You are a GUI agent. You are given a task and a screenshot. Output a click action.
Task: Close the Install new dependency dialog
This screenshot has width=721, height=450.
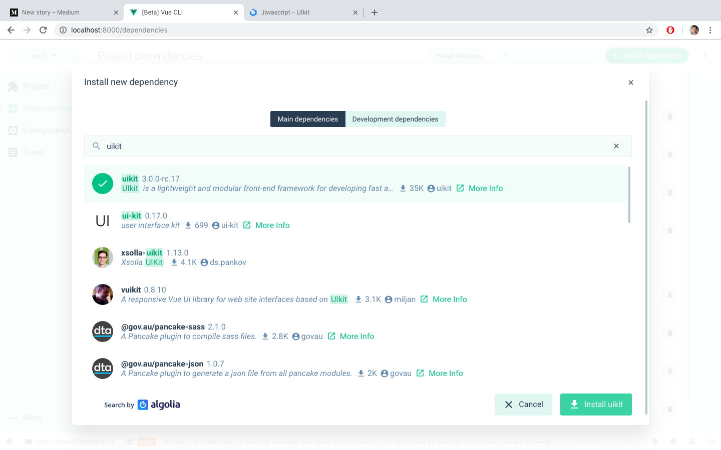tap(631, 82)
